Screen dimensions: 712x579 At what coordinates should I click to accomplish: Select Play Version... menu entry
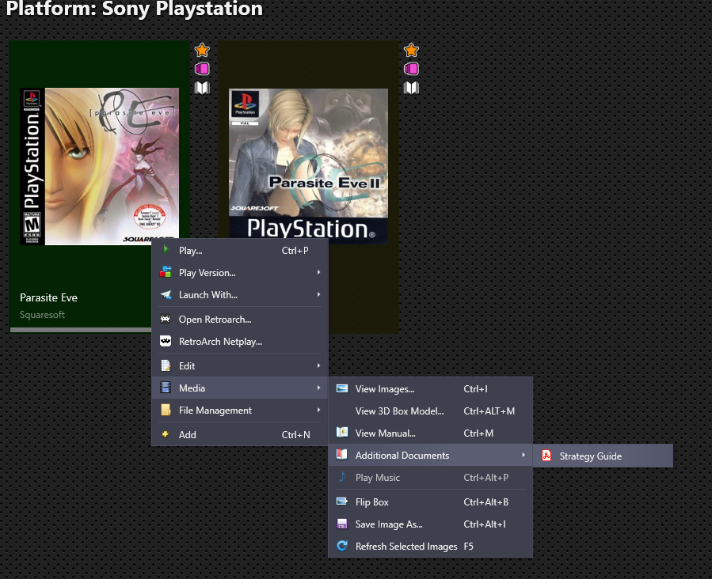(240, 273)
